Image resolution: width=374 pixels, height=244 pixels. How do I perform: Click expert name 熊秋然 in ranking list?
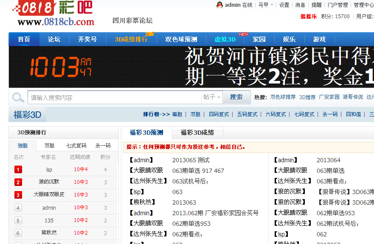tap(49, 233)
